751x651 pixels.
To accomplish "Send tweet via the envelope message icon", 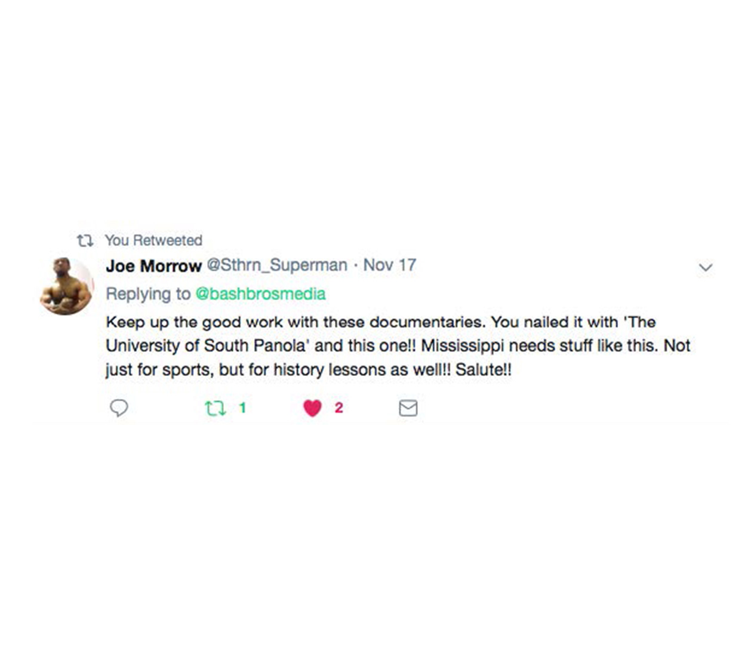I will (x=408, y=408).
